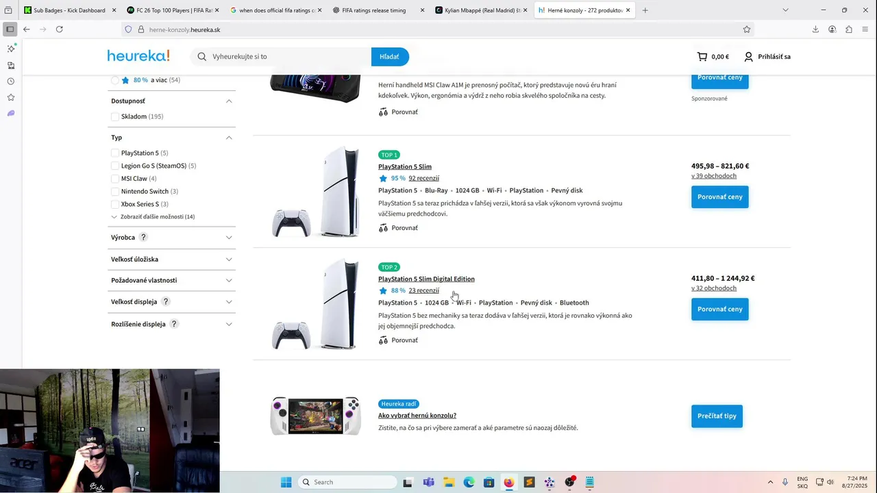Open Firefox application menu
Image resolution: width=877 pixels, height=493 pixels.
(x=865, y=29)
